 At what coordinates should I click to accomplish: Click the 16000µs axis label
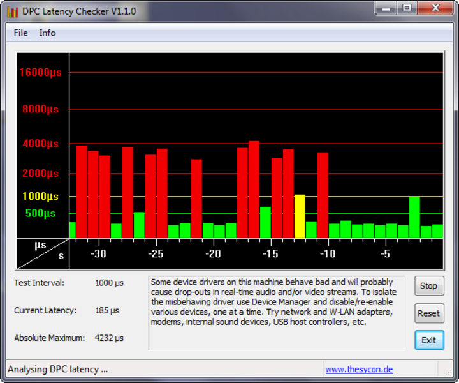[40, 72]
